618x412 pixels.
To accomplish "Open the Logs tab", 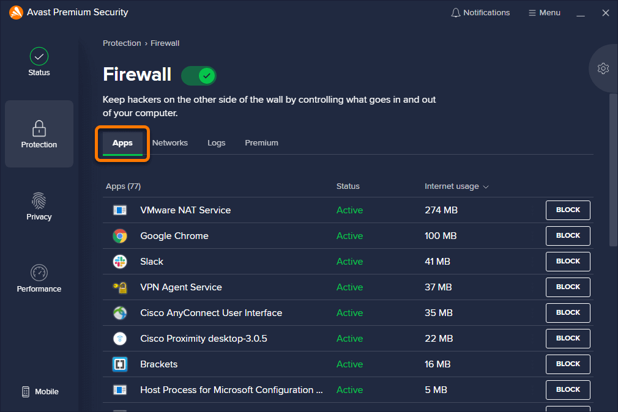I will (216, 142).
